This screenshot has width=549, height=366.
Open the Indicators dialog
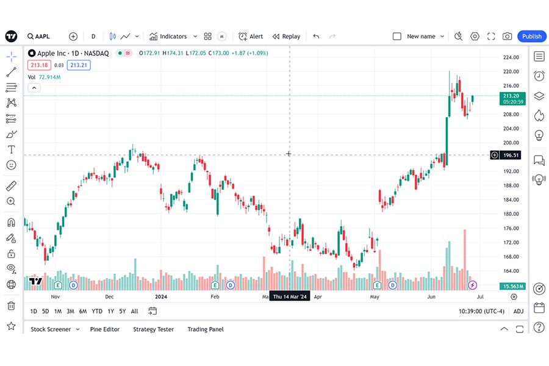tap(168, 37)
